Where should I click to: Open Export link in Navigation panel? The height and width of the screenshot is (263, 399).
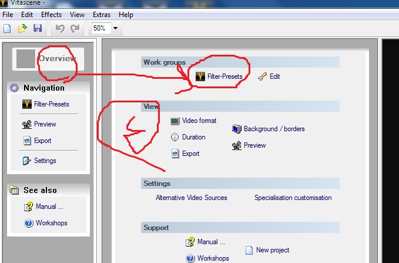coord(43,141)
